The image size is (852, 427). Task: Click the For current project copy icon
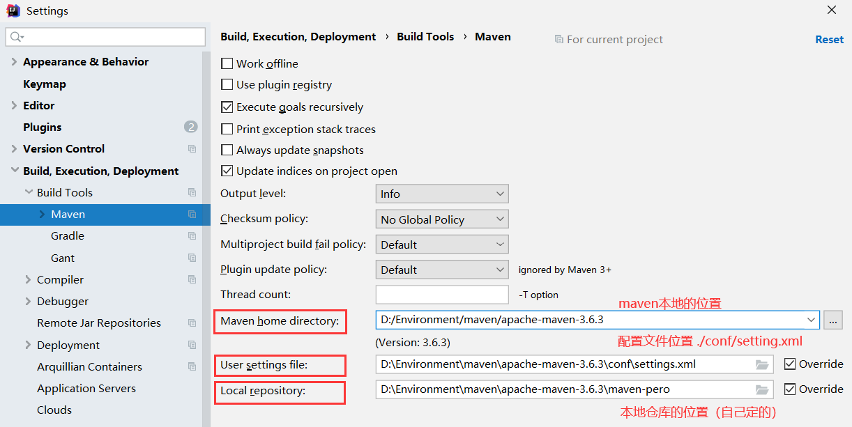[558, 40]
